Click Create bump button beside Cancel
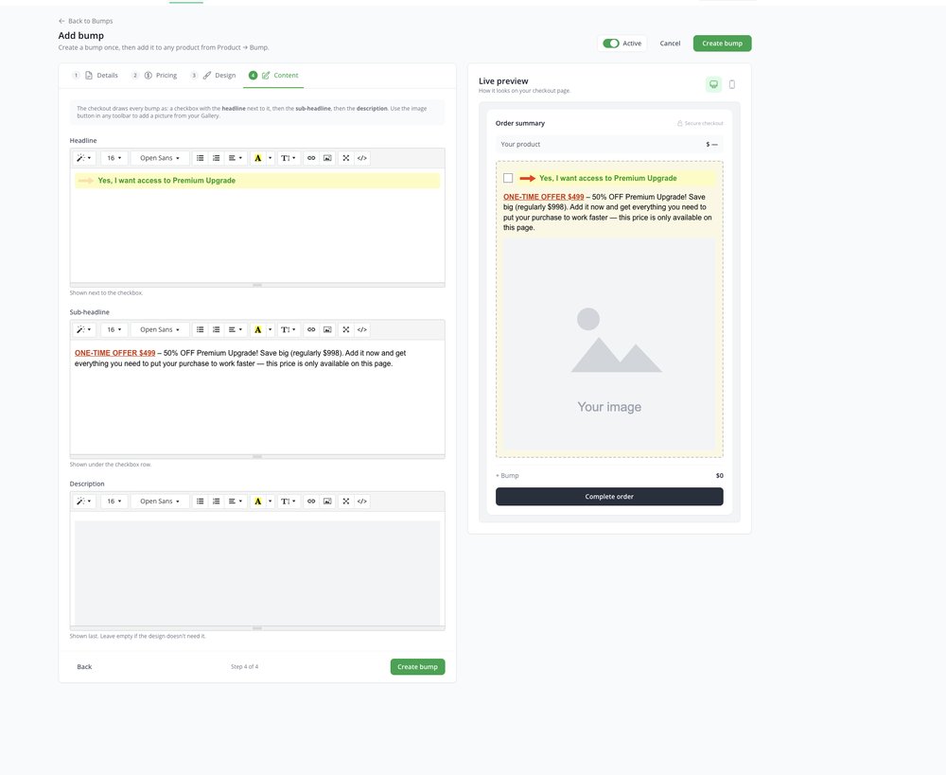The height and width of the screenshot is (775, 946). (722, 44)
